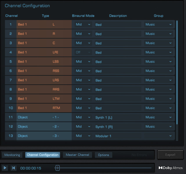This screenshot has width=186, height=174.
Task: Open Binaural Mode dropdown for channel 1
Action: 83,25
